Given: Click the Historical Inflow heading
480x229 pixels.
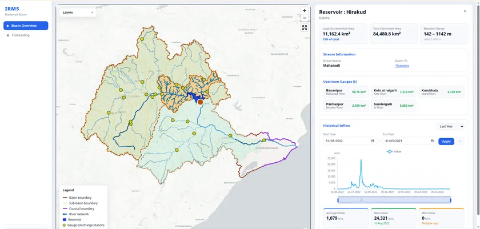Looking at the screenshot, I should (x=337, y=126).
